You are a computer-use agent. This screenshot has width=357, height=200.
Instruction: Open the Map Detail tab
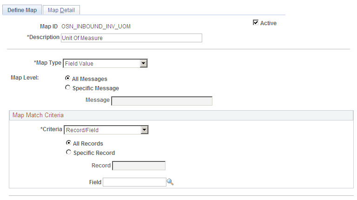pos(61,10)
